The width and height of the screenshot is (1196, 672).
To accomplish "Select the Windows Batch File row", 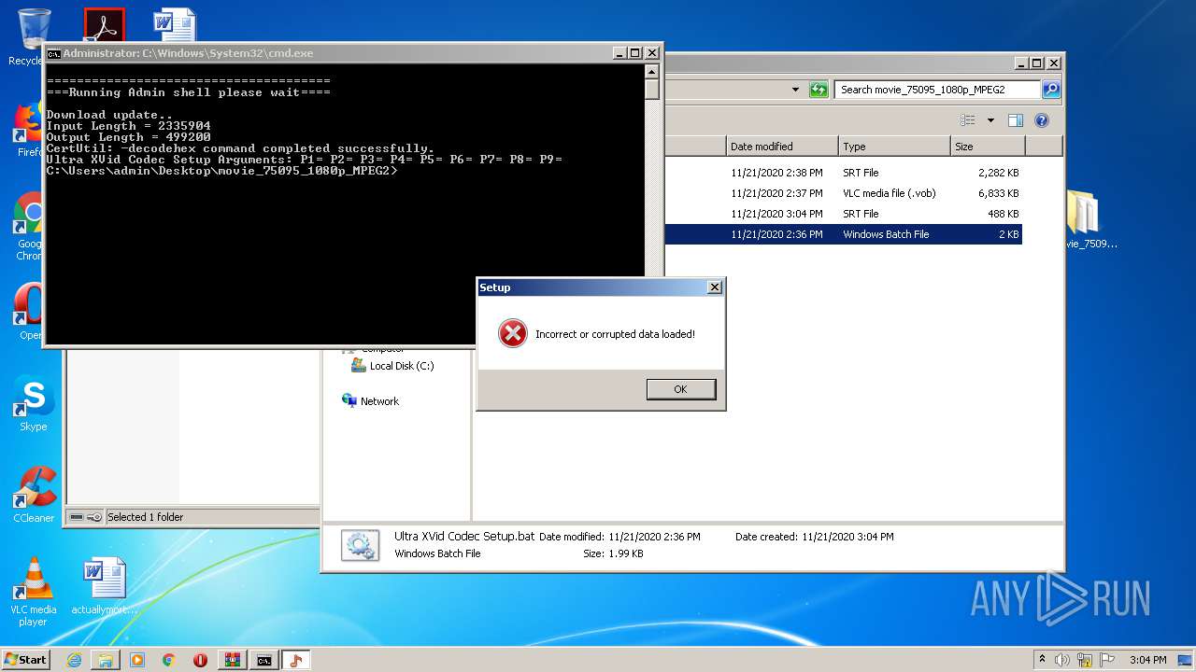I will [843, 234].
